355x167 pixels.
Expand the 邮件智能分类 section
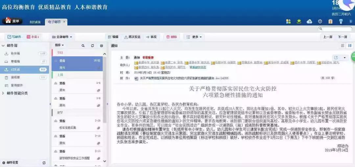coord(3,93)
